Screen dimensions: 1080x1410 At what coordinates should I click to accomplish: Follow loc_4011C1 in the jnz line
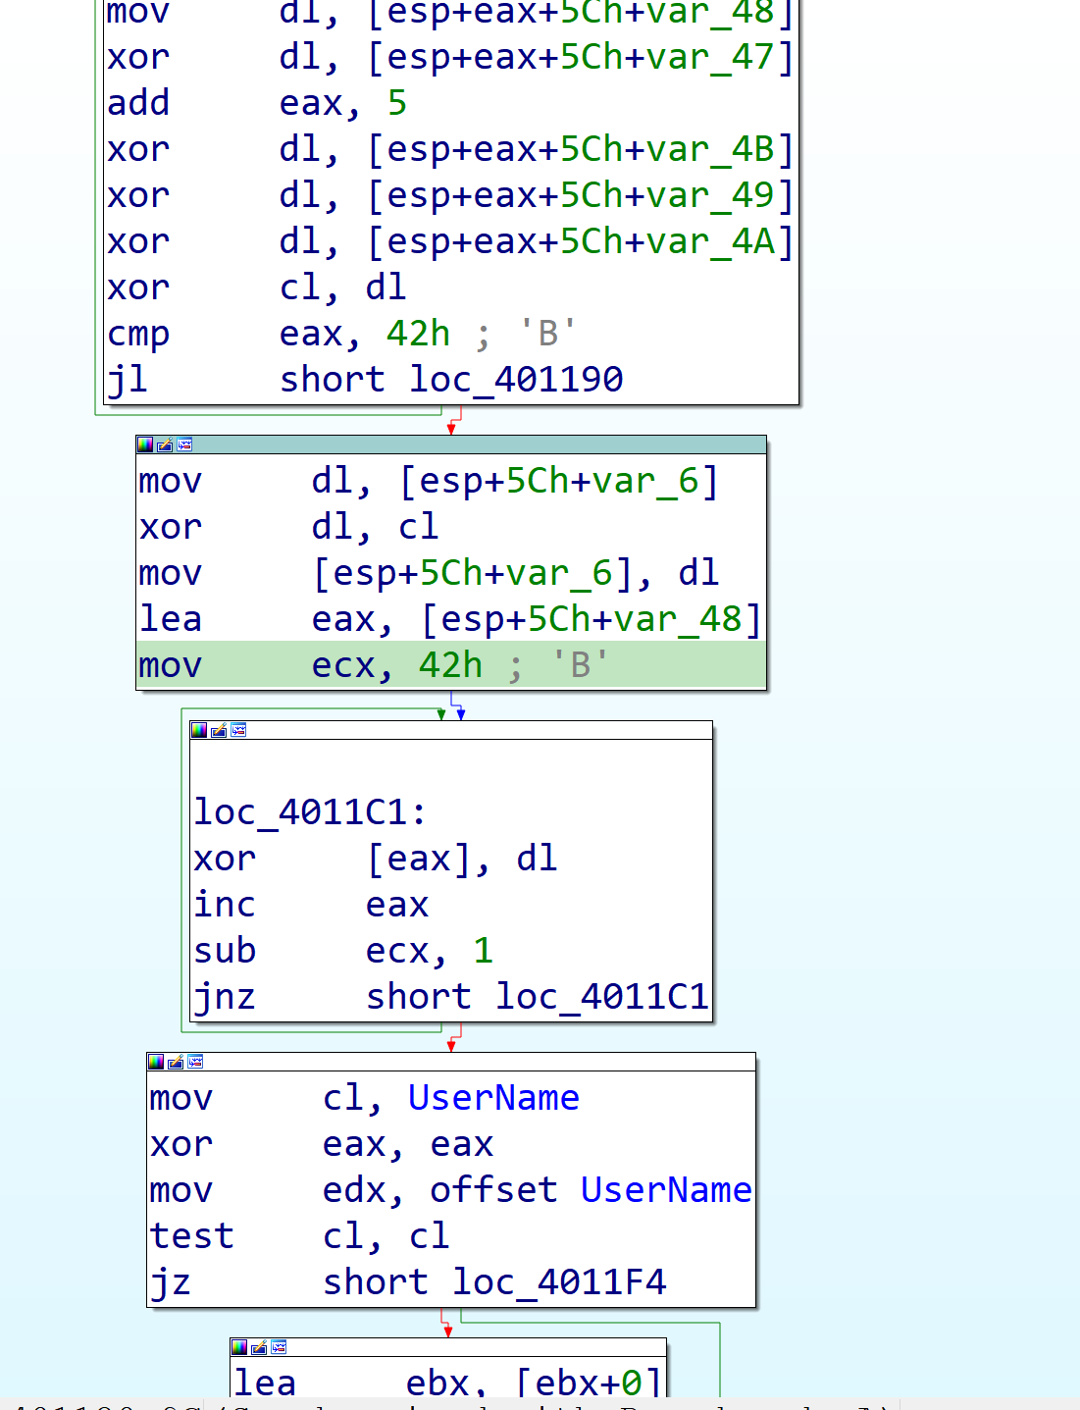(601, 997)
